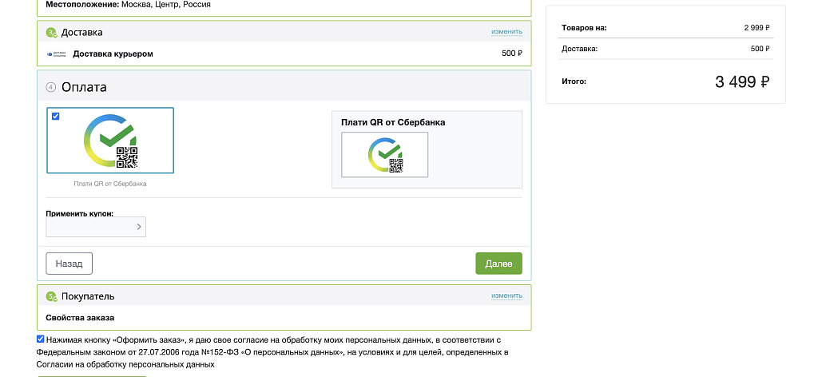The width and height of the screenshot is (818, 377).
Task: Click the small Sberbank logo in the description panel
Action: [385, 155]
